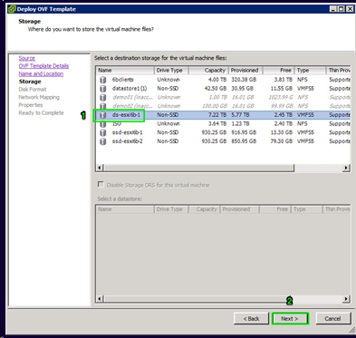Screen dimensions: 356x338
Task: Click the upper list's horizontal scrollbar right arrow
Action: (347, 168)
